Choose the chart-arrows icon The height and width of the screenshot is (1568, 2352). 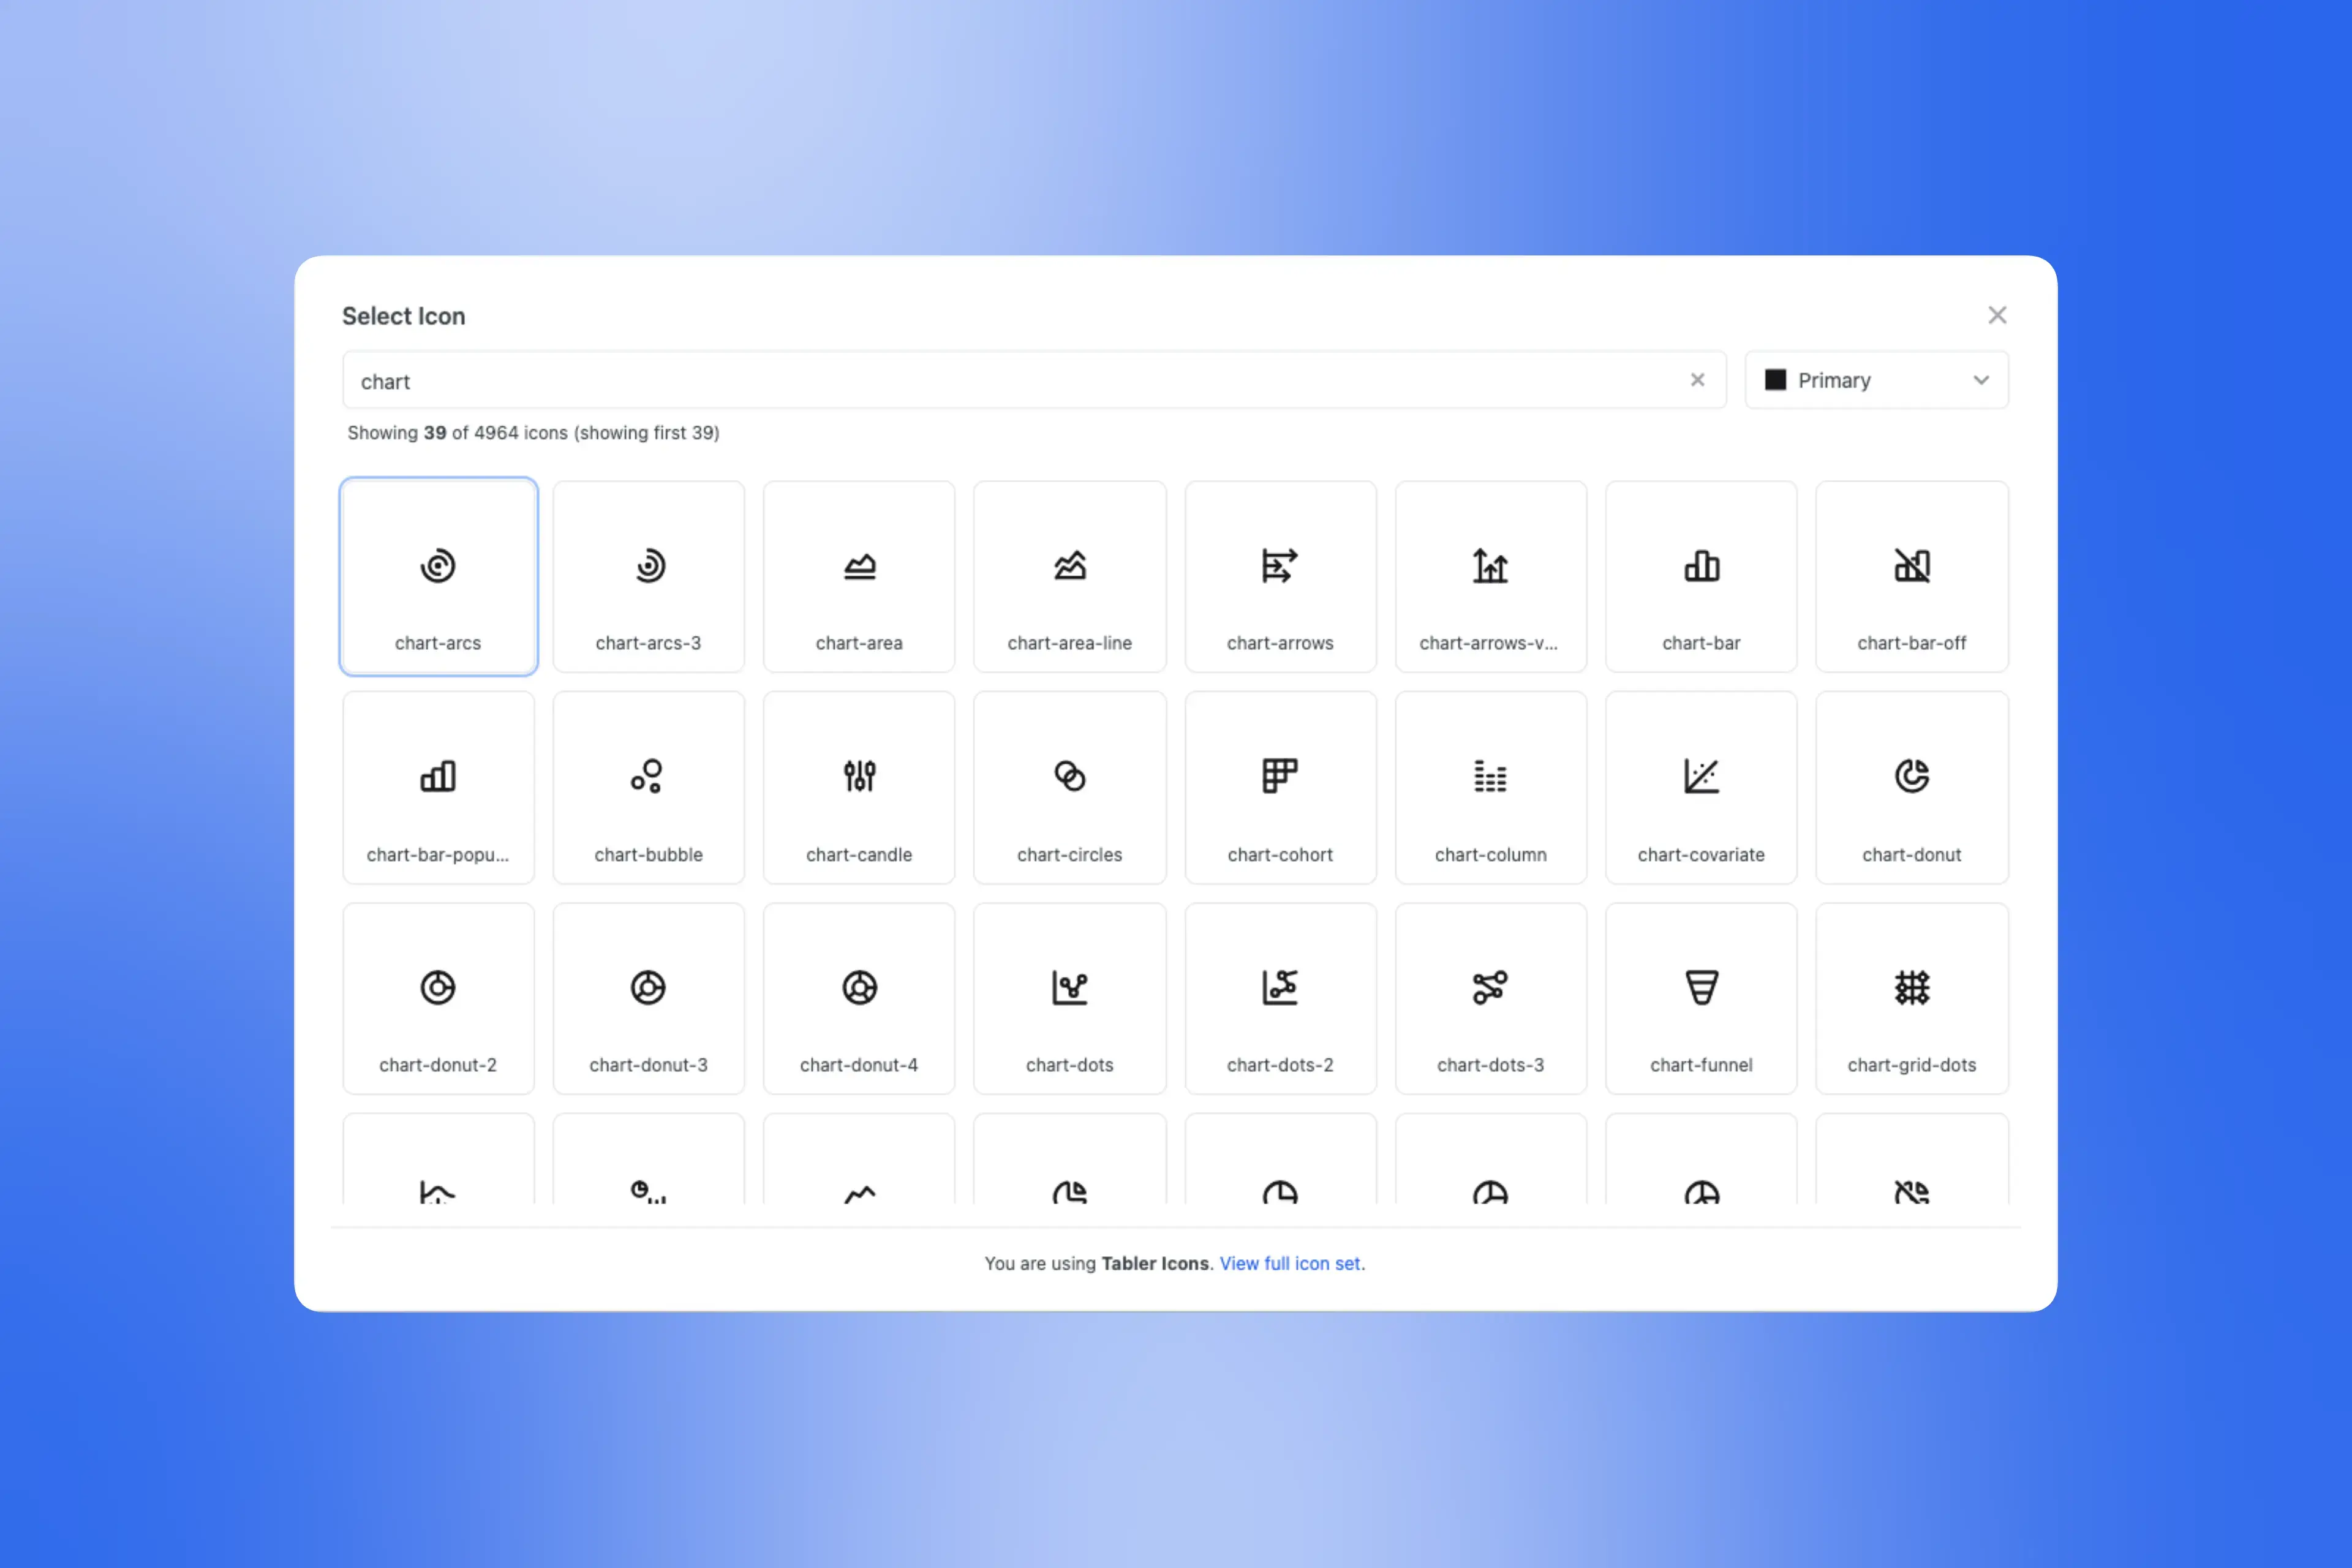[1280, 577]
